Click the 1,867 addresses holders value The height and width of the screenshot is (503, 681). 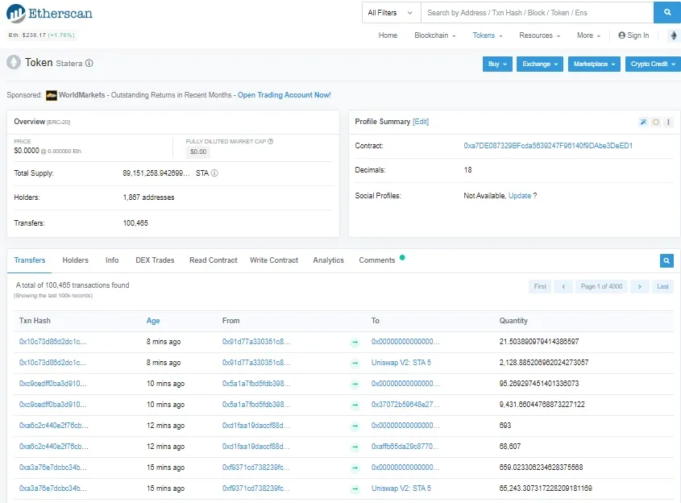click(148, 197)
